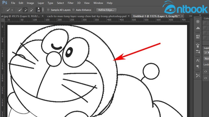Open the Character panel icon
The image size is (209, 117).
(x=198, y=60)
